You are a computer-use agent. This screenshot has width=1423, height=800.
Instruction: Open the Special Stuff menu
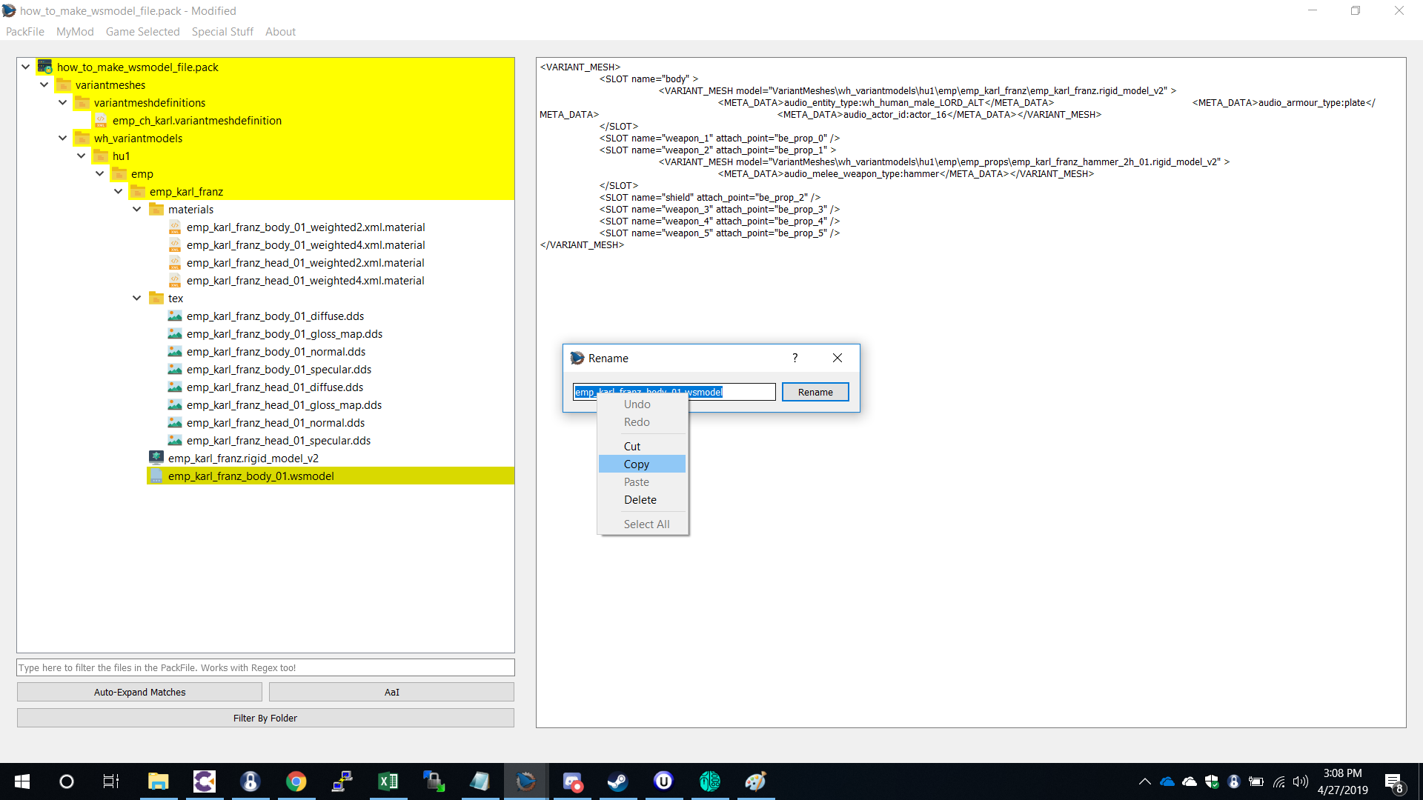pyautogui.click(x=222, y=31)
